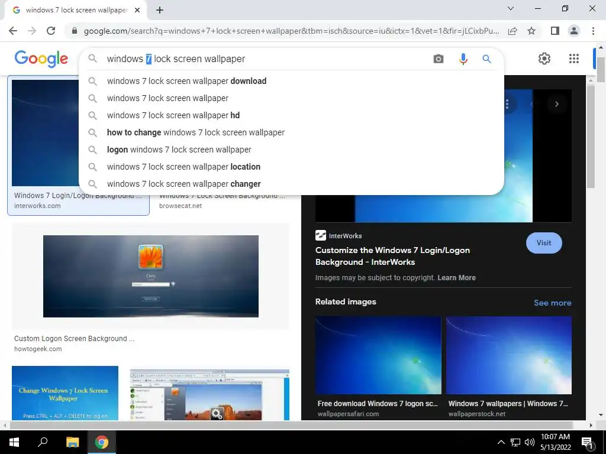Share this page using the share icon
606x454 pixels.
pyautogui.click(x=512, y=31)
